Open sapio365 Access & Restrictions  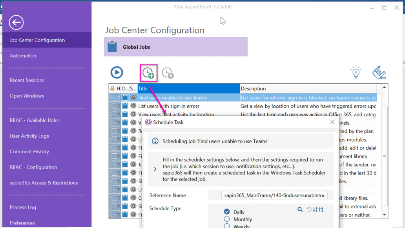pyautogui.click(x=44, y=183)
